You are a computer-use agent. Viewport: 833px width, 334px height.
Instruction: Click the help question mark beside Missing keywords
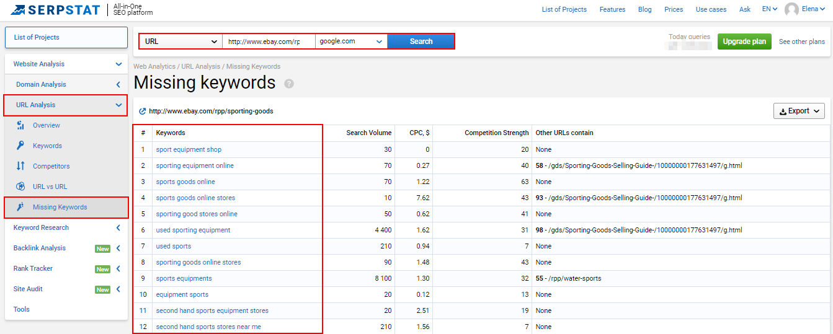(289, 84)
